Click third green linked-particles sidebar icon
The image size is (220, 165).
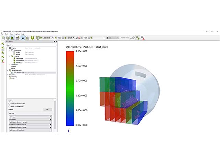(3, 52)
